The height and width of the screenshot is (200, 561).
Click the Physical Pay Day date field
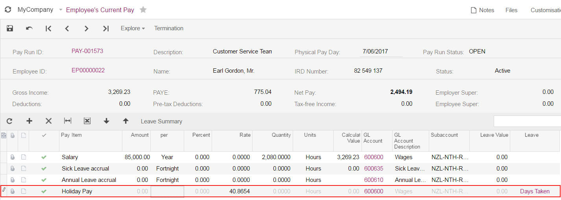(x=381, y=51)
